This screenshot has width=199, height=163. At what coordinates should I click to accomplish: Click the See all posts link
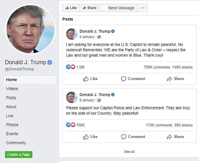point(129,152)
